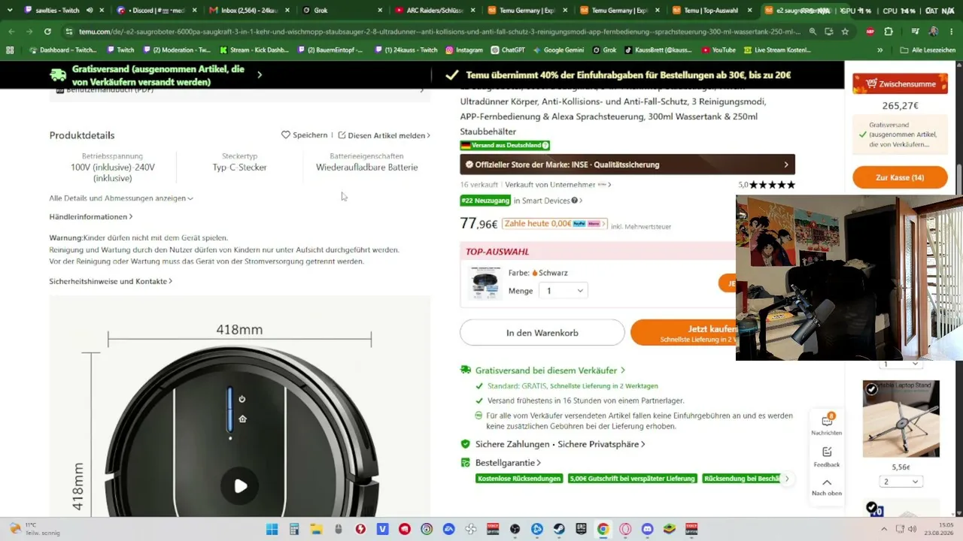Screen dimensions: 963x541
Task: Open Sicherheitshinweise und Kontakte link
Action: [x=111, y=281]
